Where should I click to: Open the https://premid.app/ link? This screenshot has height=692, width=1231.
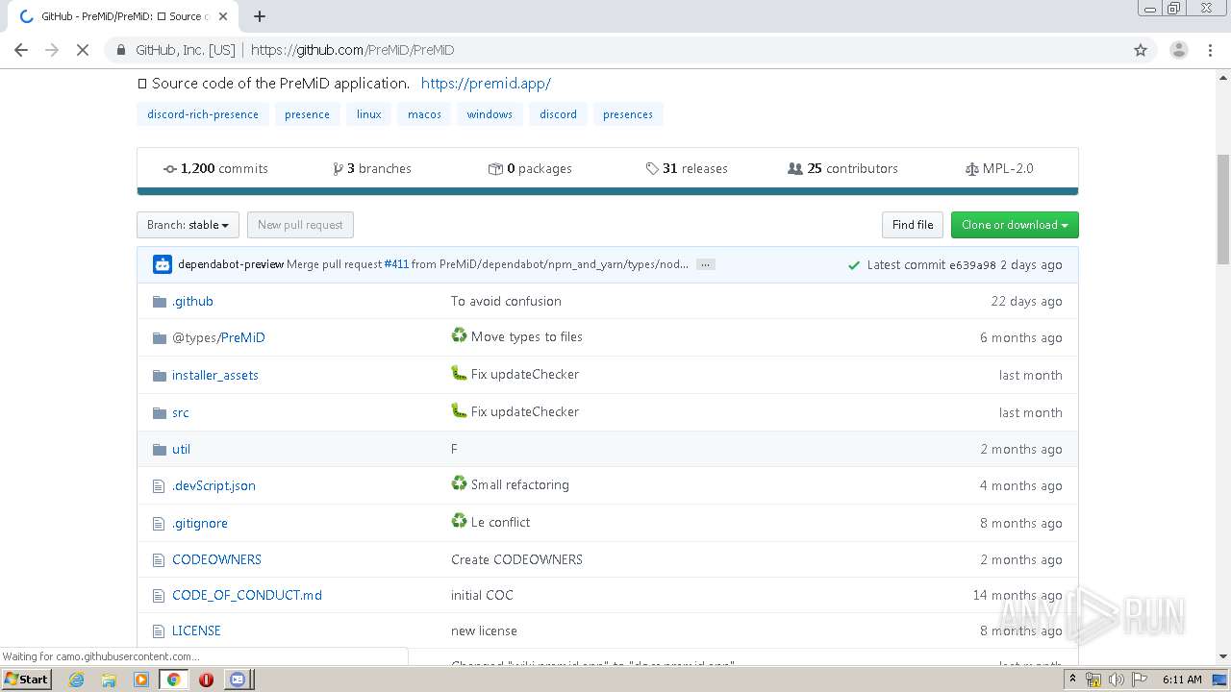pos(486,84)
